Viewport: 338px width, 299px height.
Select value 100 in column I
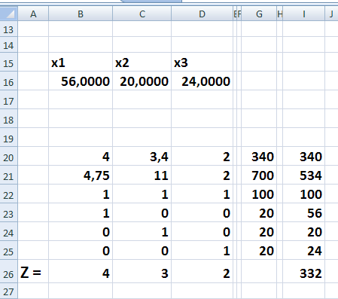[x=303, y=194]
